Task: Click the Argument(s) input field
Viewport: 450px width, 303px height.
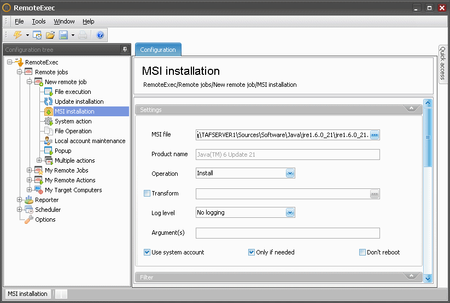Action: click(x=288, y=233)
